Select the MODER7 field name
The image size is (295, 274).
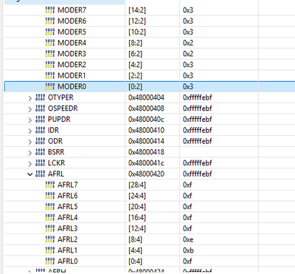click(x=72, y=10)
